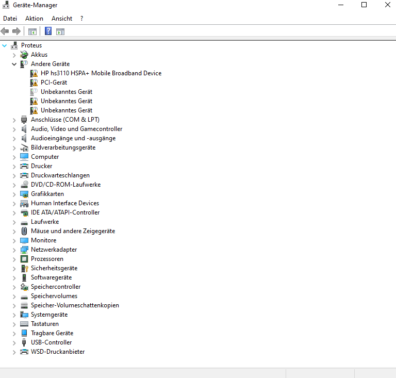Image resolution: width=396 pixels, height=378 pixels.
Task: Click the show/hide console tree toolbar icon
Action: (32, 31)
